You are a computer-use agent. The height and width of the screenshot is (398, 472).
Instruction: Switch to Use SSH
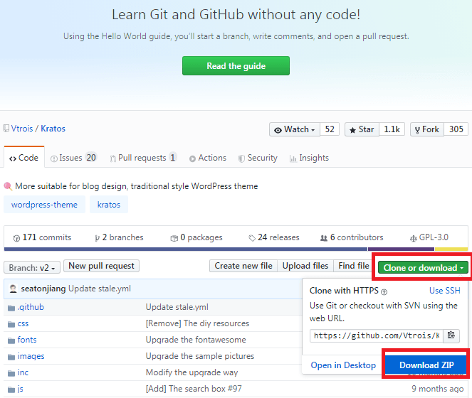pos(445,291)
